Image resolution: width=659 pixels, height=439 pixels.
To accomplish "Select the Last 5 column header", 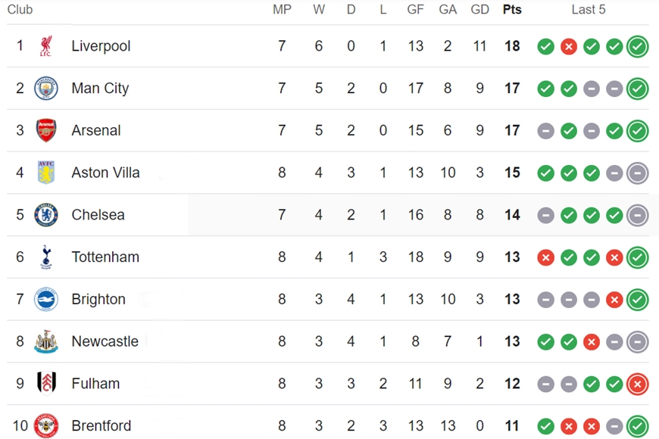I will (589, 10).
